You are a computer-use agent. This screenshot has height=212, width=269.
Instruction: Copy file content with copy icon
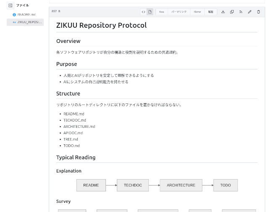(232, 12)
